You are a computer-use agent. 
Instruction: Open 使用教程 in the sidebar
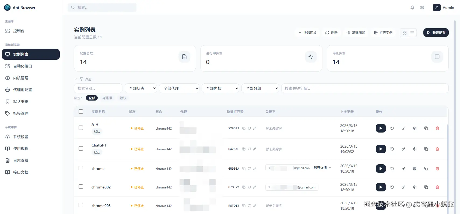[31, 149]
